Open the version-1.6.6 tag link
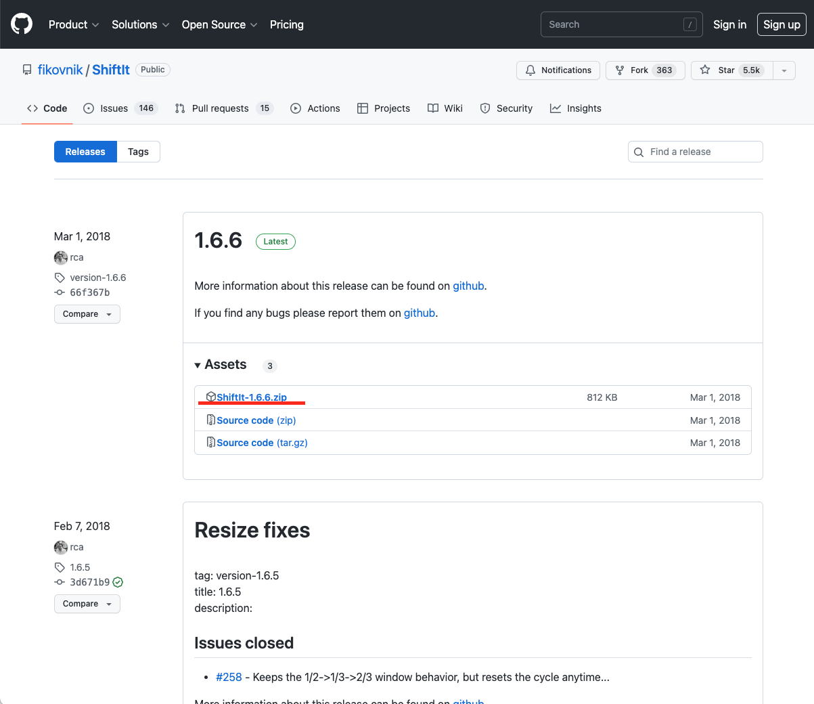The width and height of the screenshot is (814, 704). pyautogui.click(x=98, y=278)
